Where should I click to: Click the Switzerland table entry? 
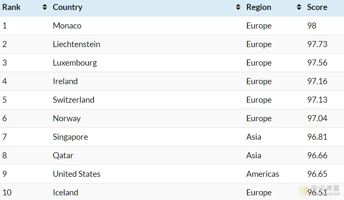point(74,100)
